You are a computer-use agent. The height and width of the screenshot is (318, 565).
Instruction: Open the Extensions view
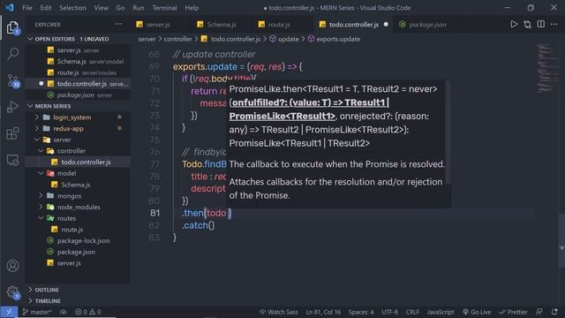(12, 133)
